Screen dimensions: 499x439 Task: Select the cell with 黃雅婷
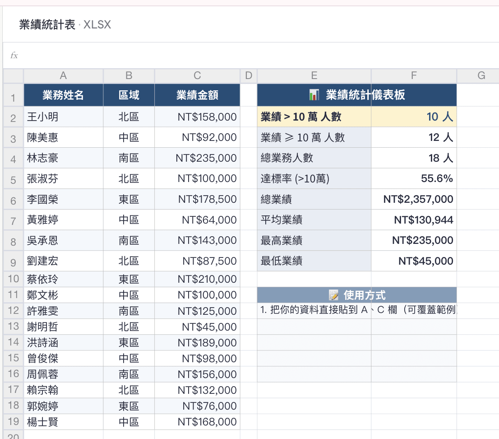(63, 220)
